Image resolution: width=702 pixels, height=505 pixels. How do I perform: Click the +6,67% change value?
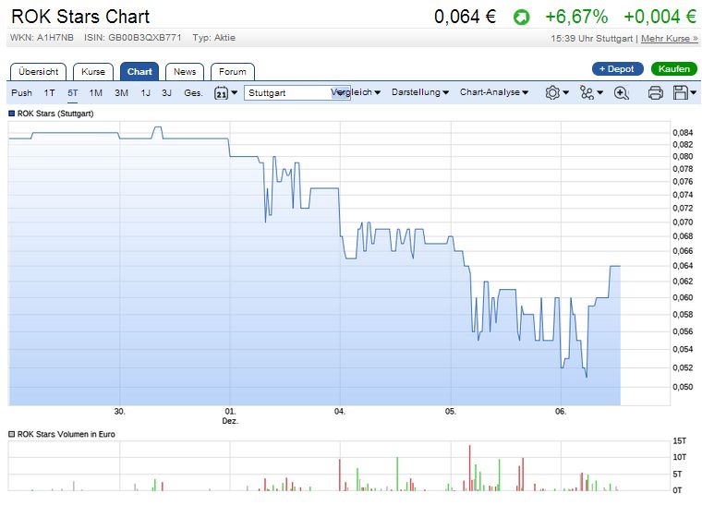pyautogui.click(x=576, y=17)
